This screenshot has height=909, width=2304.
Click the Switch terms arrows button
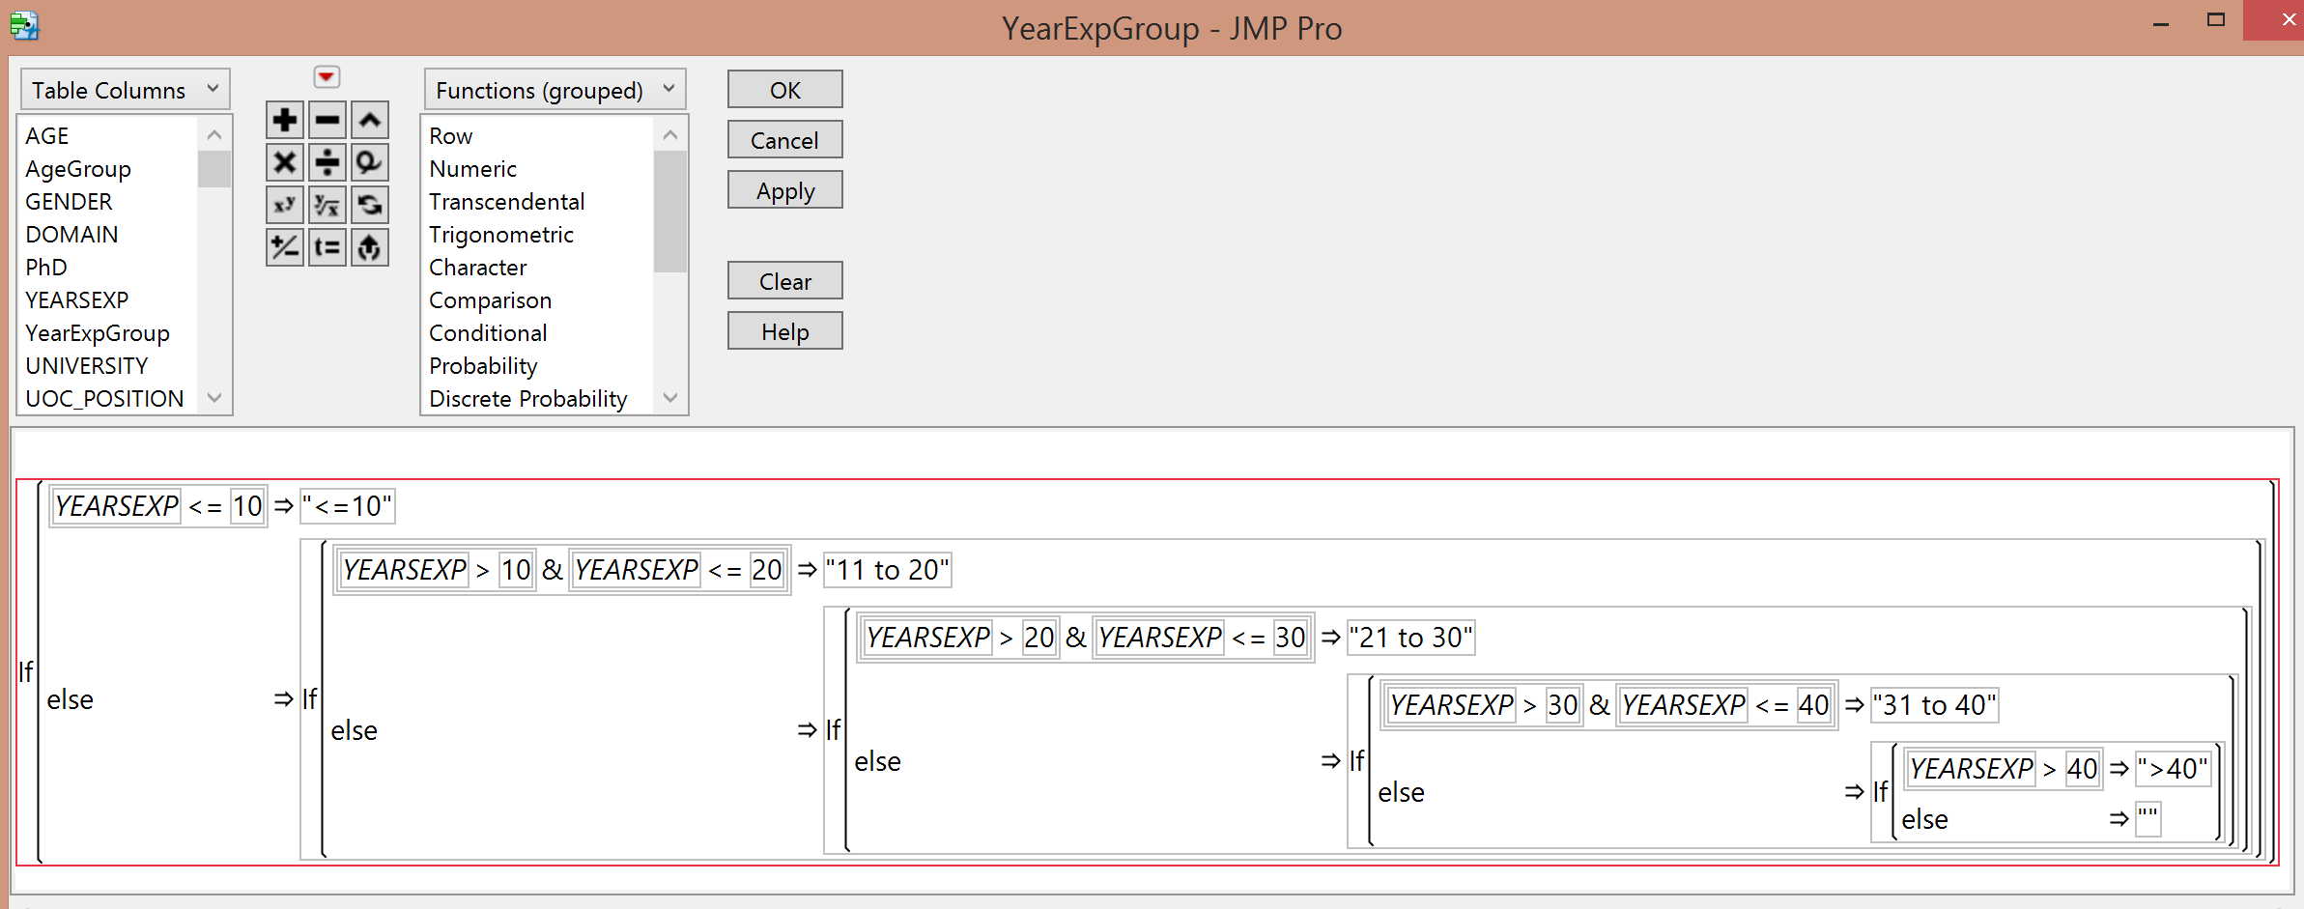point(370,205)
